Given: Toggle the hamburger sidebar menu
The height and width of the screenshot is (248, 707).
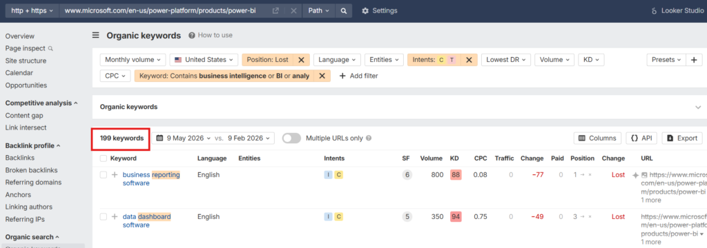Looking at the screenshot, I should click(x=96, y=35).
